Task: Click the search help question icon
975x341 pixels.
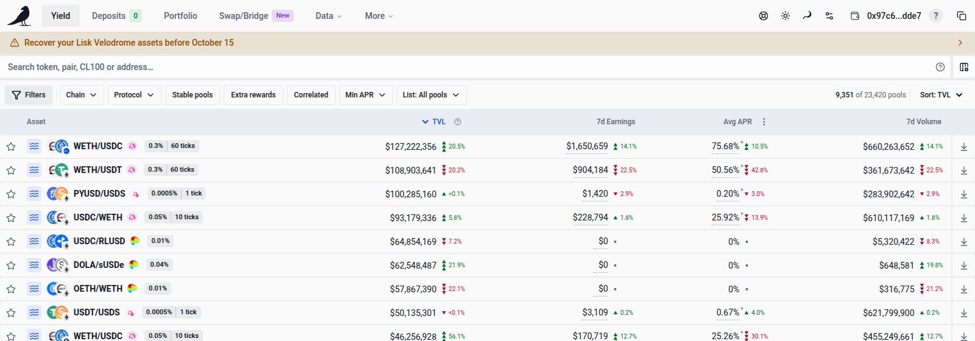Action: 940,67
